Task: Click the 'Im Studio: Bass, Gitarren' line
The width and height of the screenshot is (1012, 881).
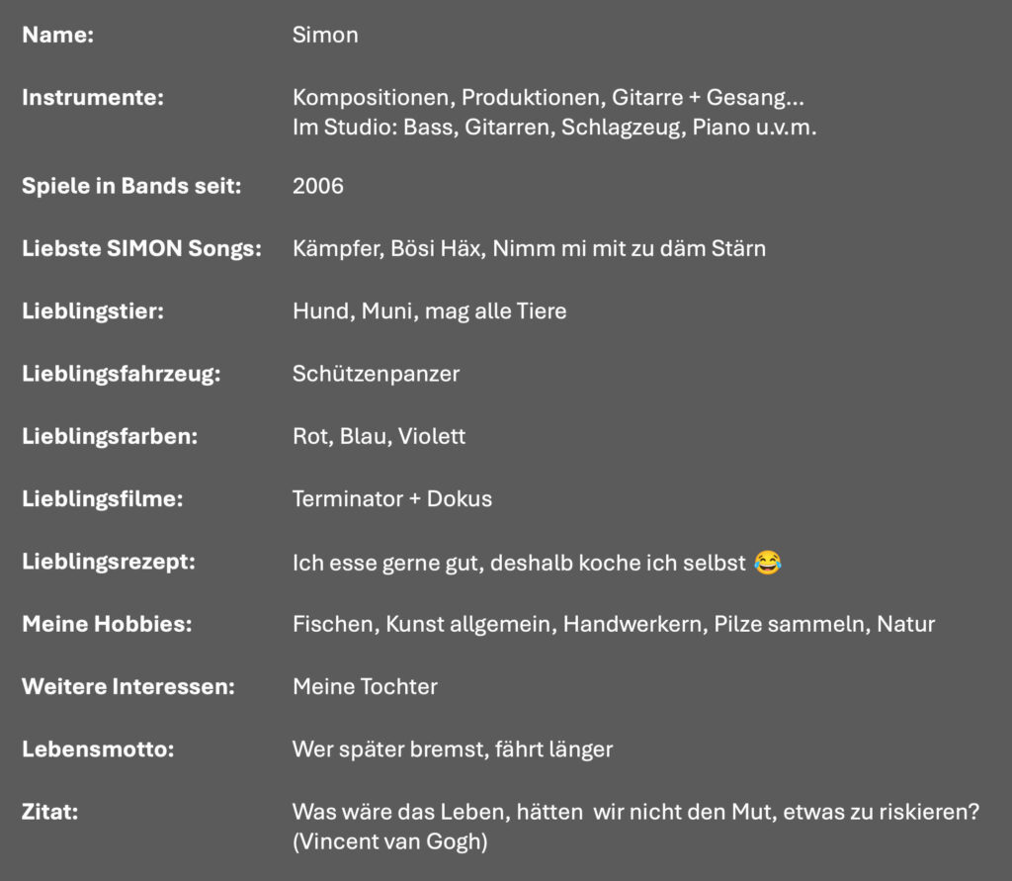Action: 554,128
